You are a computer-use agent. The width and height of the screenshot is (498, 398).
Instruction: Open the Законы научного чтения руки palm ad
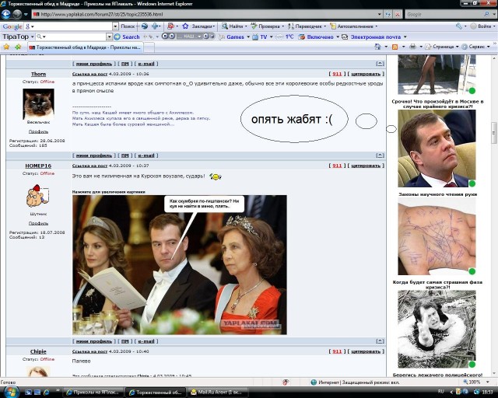tap(437, 236)
